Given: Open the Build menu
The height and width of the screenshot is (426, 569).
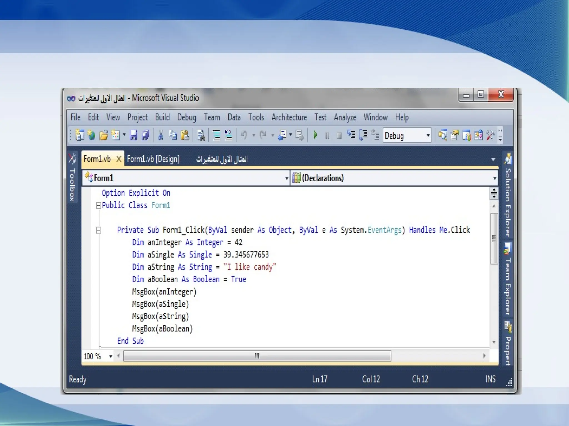Looking at the screenshot, I should point(163,117).
